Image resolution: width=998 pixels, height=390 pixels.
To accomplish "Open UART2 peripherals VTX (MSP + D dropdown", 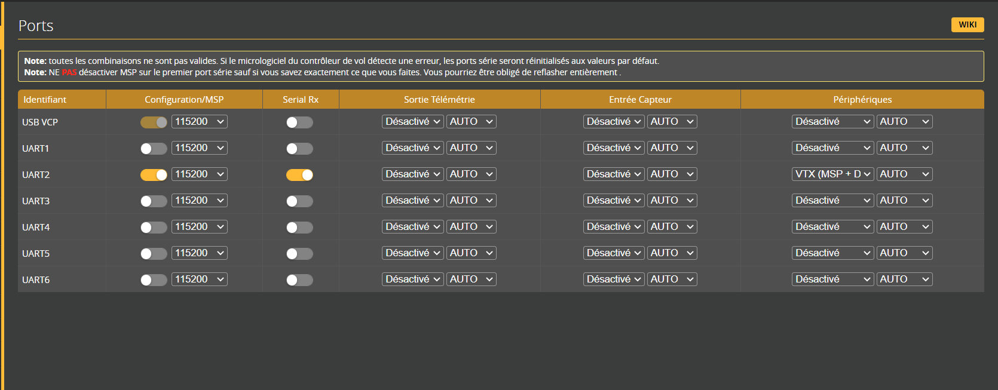I will click(832, 174).
